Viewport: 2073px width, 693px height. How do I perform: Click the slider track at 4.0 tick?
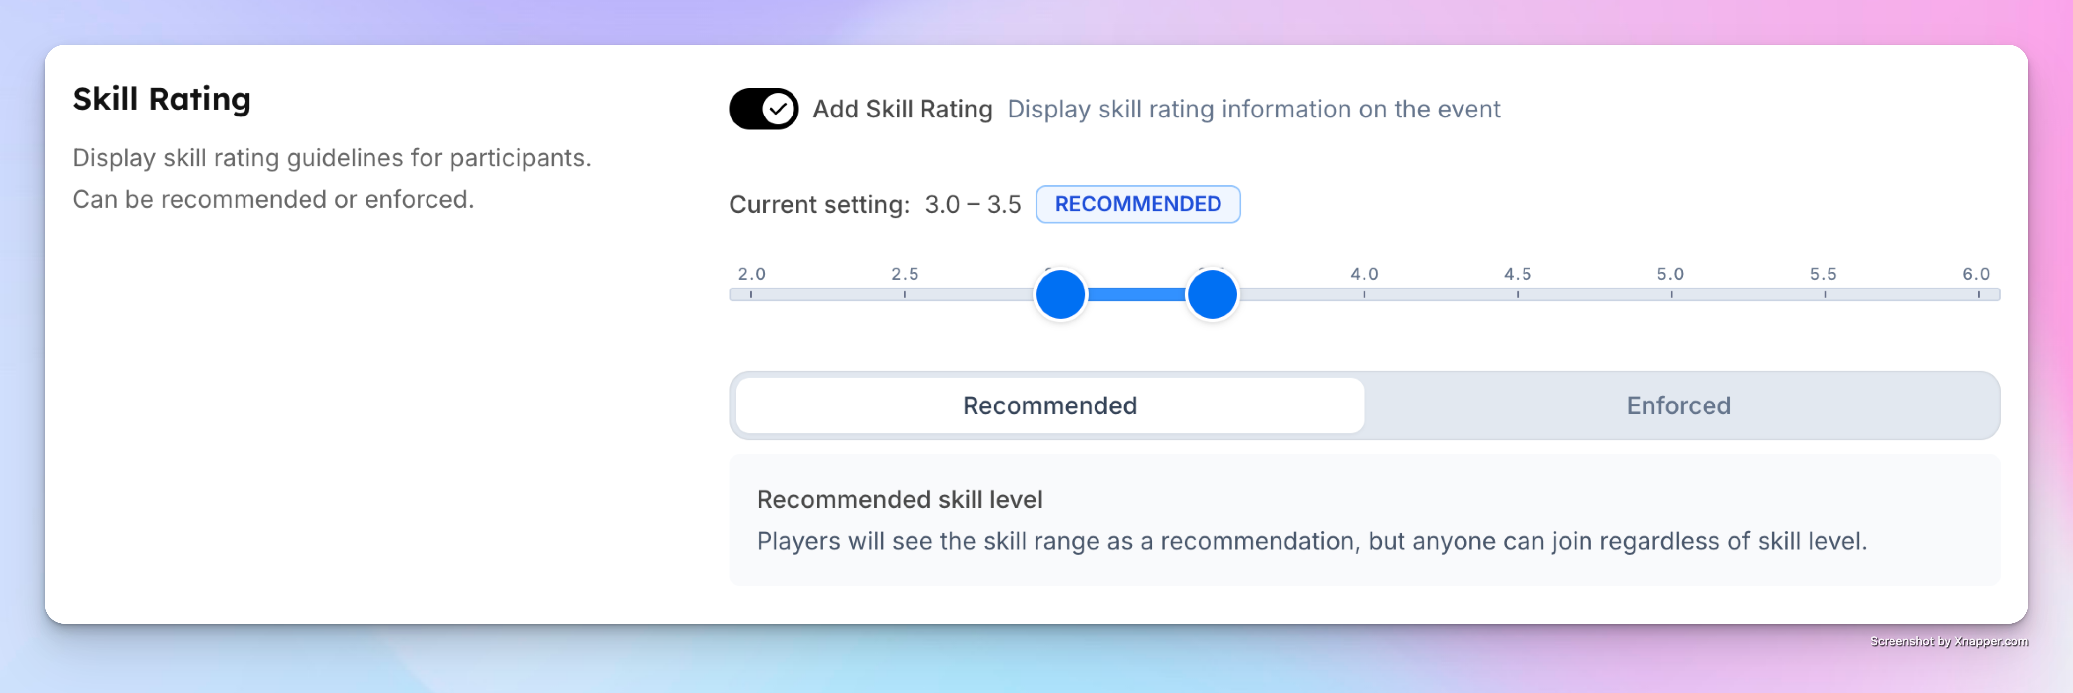1364,294
